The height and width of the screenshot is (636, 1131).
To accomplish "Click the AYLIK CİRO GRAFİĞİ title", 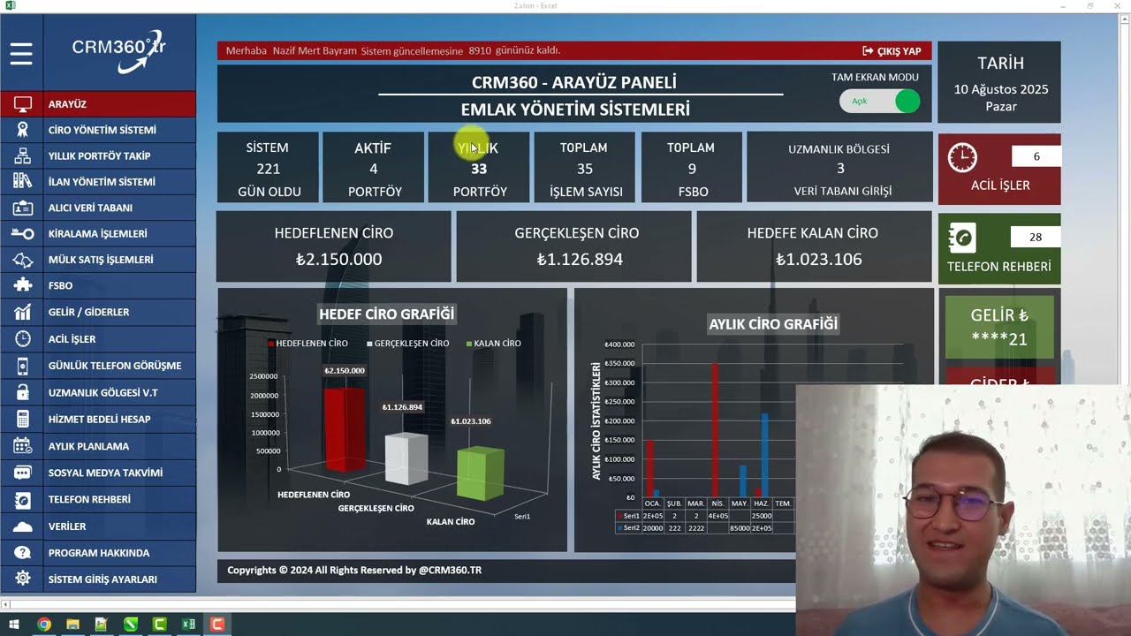I will coord(773,324).
